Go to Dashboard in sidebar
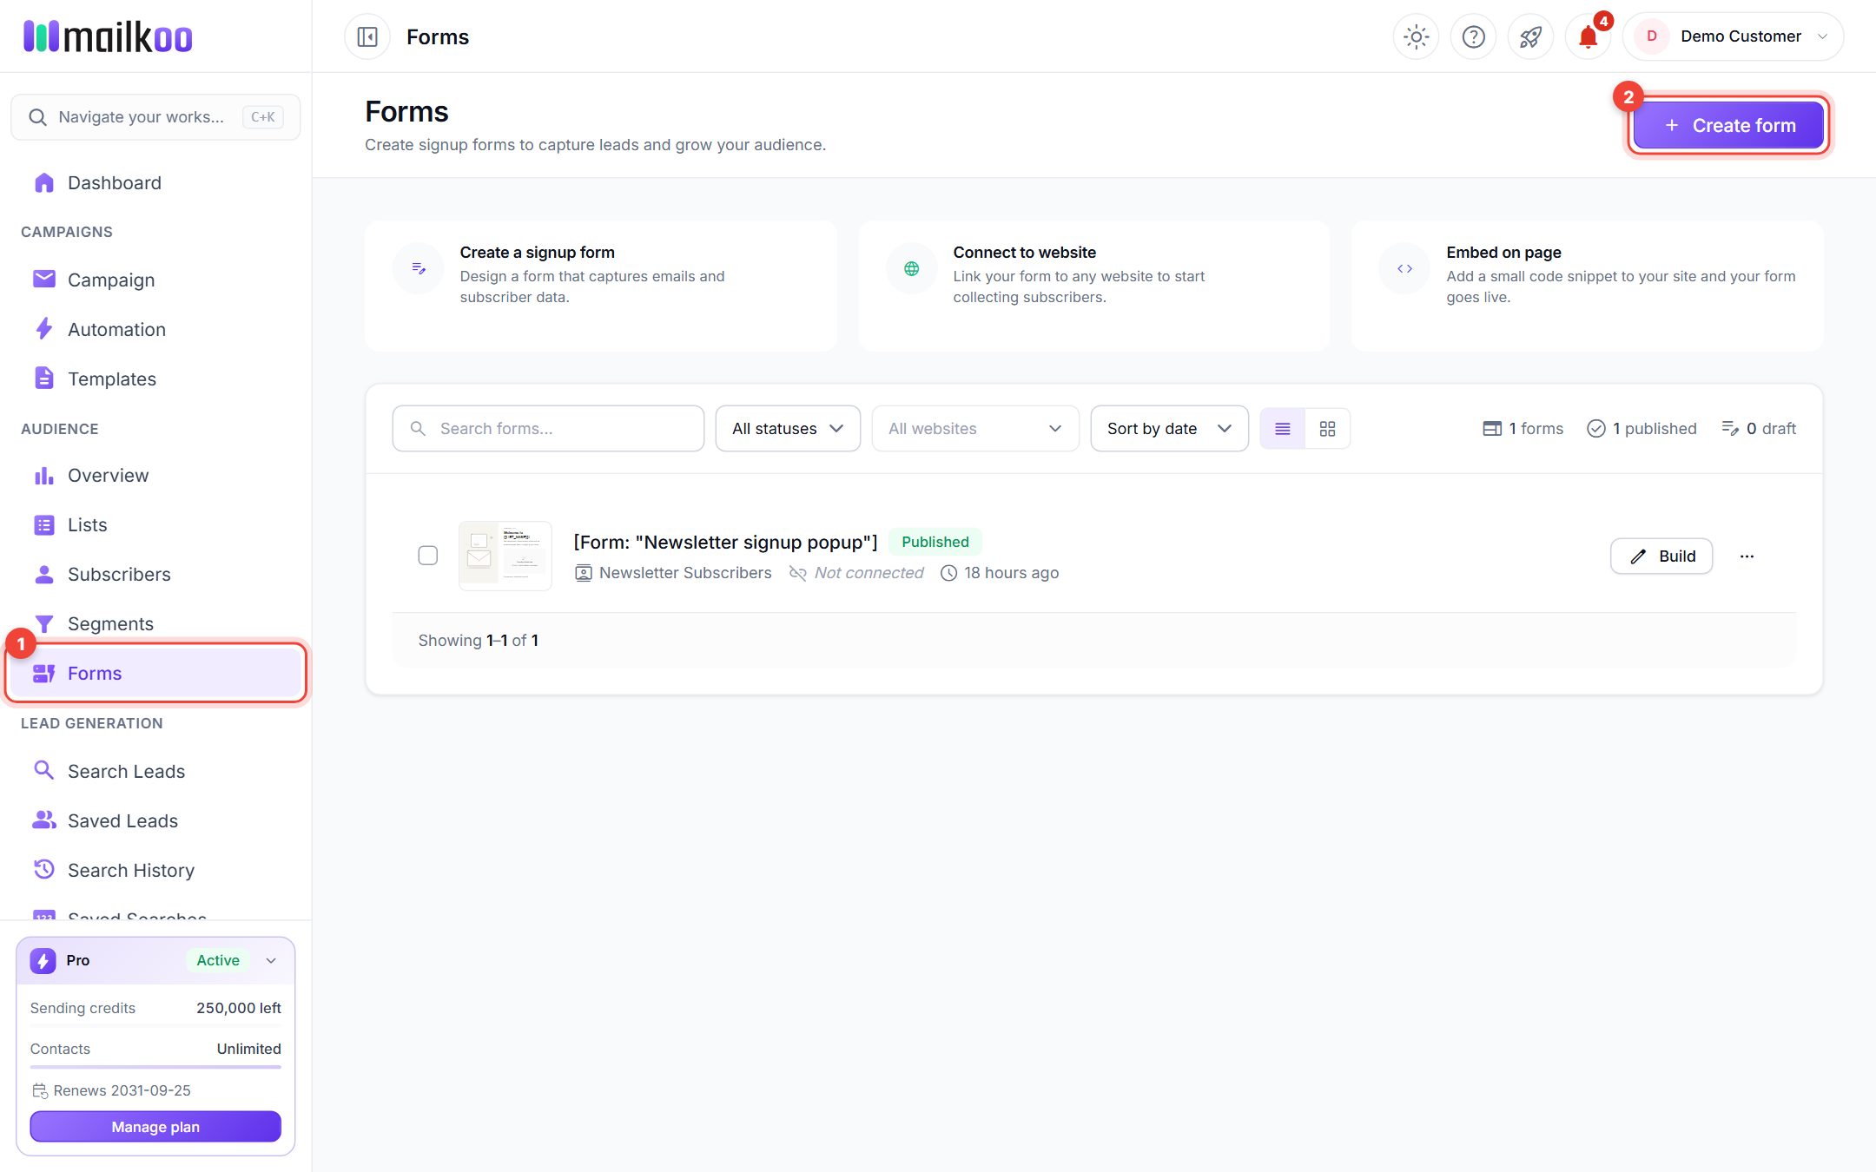 [x=155, y=183]
